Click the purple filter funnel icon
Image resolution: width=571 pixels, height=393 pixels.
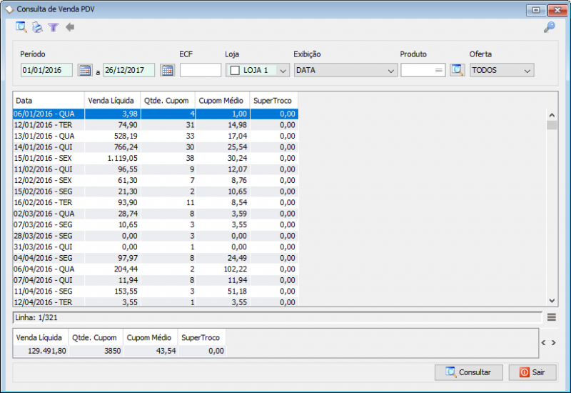coord(53,27)
